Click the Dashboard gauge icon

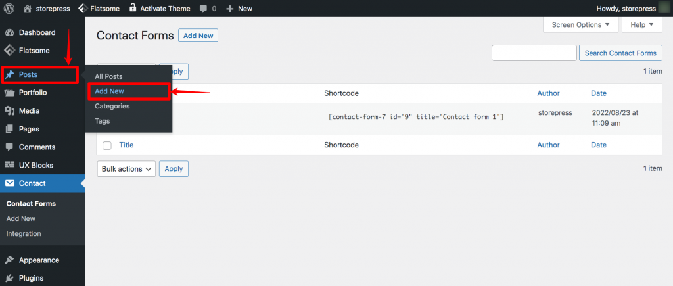pos(9,33)
